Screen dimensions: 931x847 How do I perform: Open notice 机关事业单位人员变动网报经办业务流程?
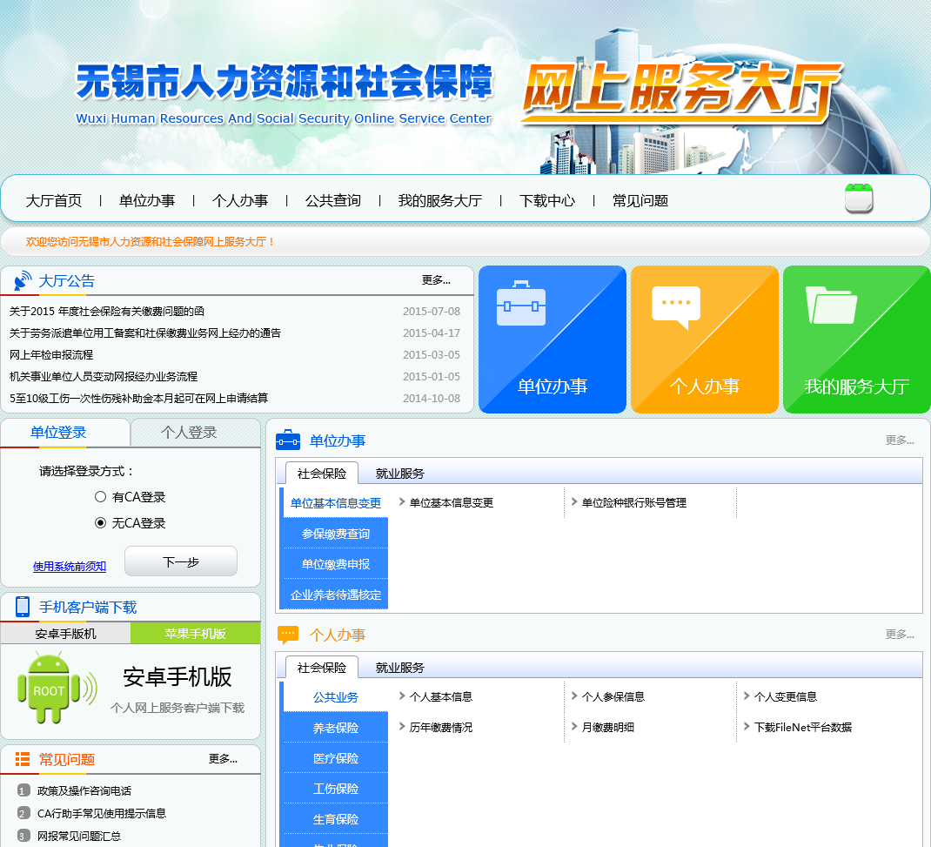click(104, 377)
